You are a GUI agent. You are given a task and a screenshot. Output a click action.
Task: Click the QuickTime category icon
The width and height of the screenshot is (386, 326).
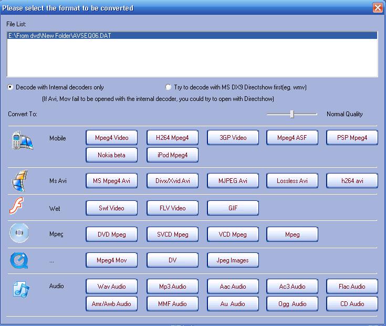click(x=19, y=260)
